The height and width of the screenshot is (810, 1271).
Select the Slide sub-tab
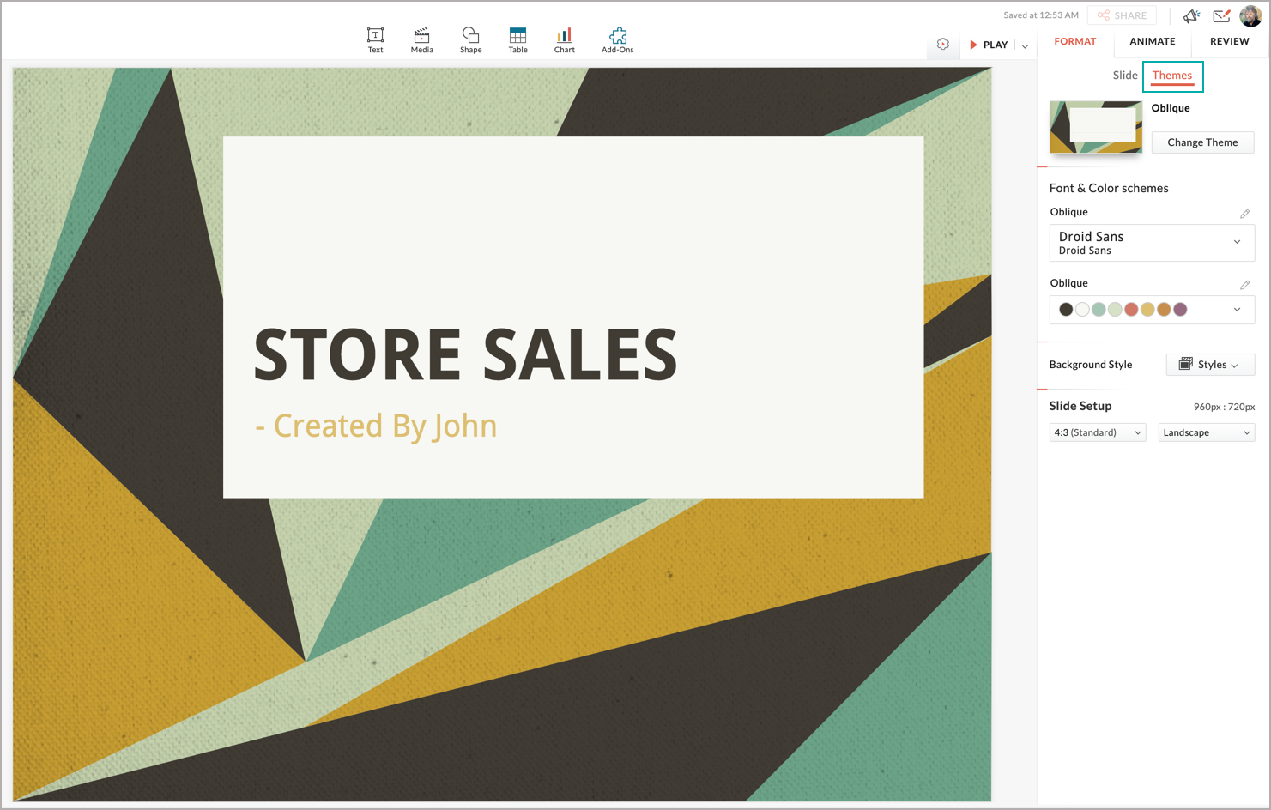click(x=1124, y=76)
